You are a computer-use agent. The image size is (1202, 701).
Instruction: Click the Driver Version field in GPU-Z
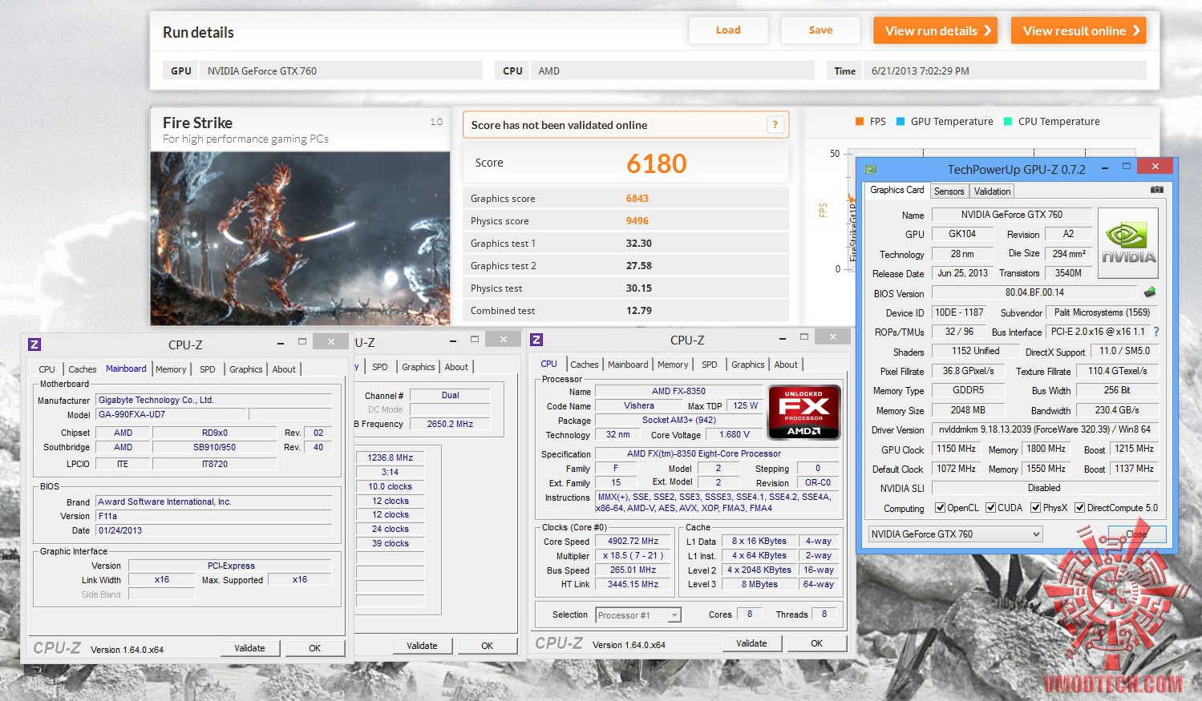pos(1045,429)
